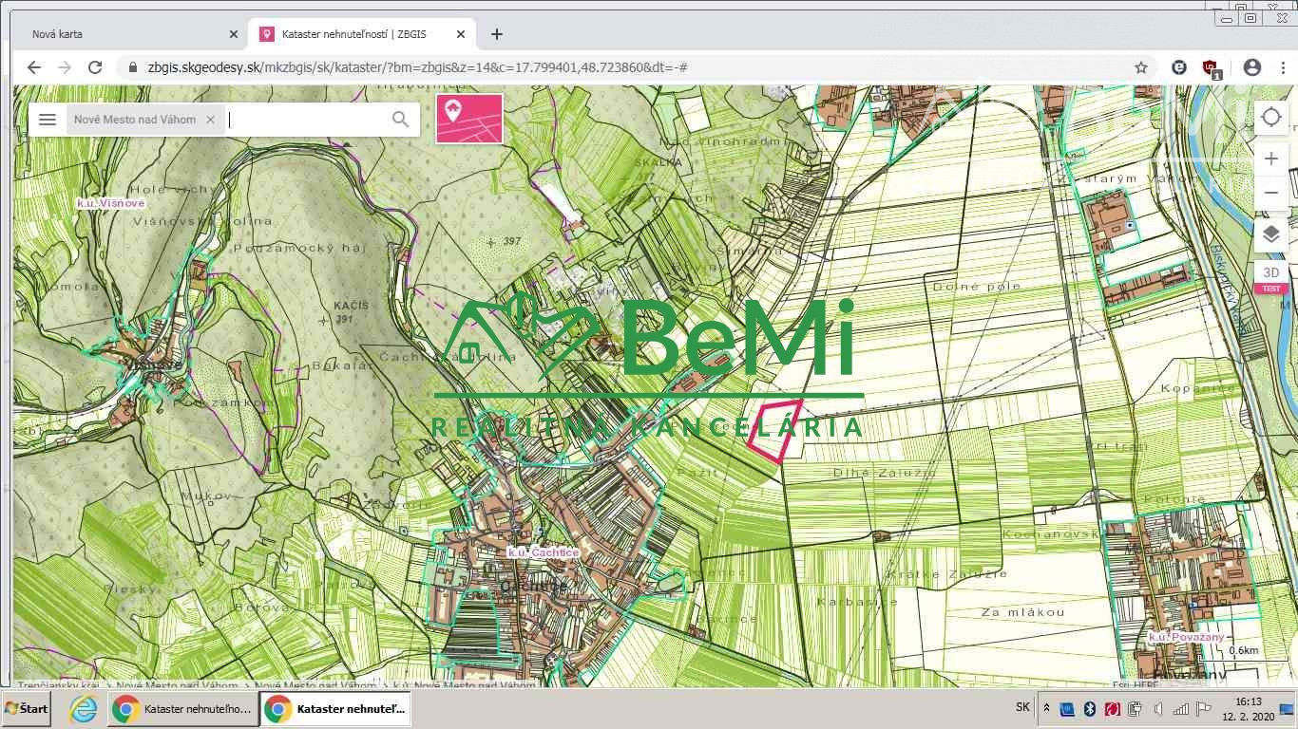Switch to the first Kataster Chrome taskbar window
The height and width of the screenshot is (729, 1298).
[x=182, y=709]
